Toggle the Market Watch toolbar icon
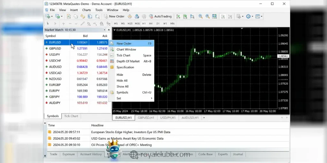 click(x=69, y=16)
